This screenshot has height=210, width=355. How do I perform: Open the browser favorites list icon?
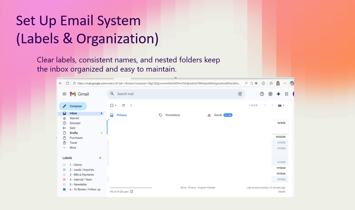click(271, 84)
